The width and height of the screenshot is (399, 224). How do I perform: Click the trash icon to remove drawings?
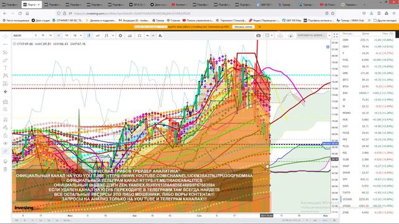6,169
